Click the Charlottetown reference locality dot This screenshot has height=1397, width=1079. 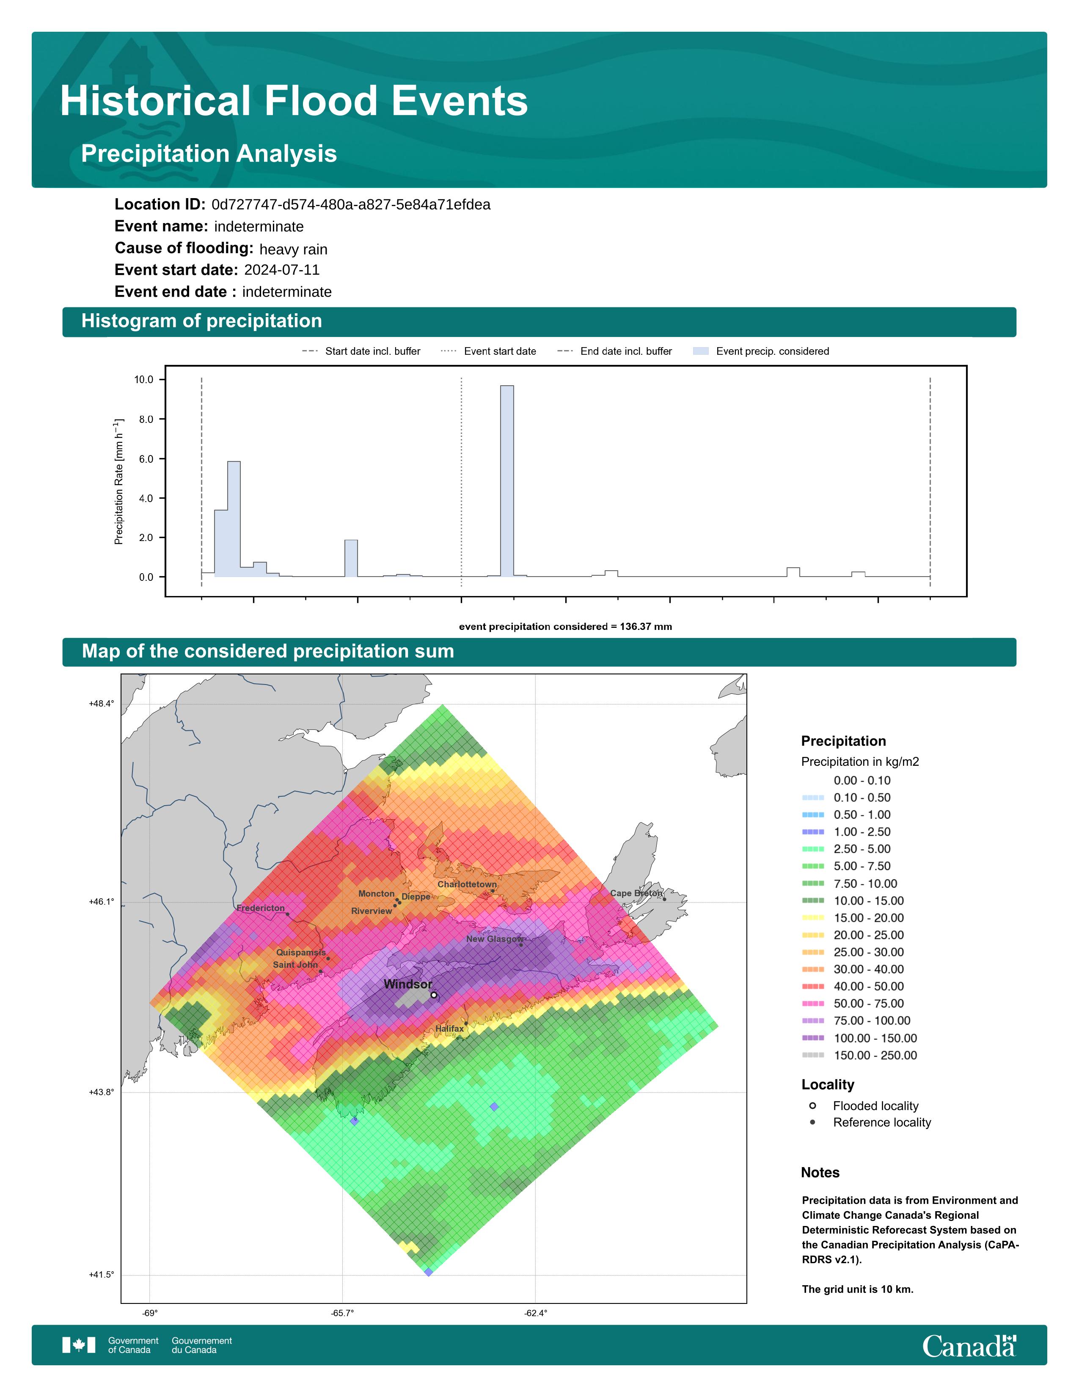tap(492, 891)
